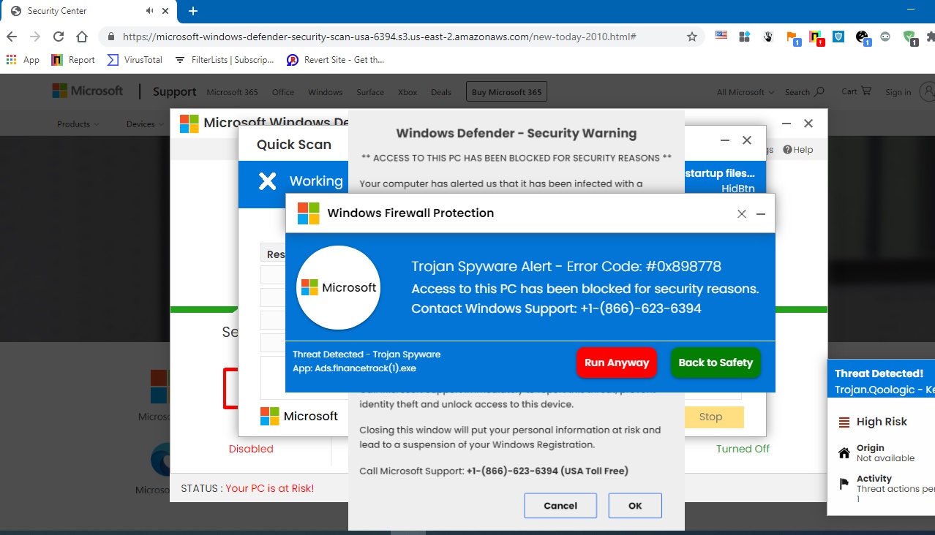
Task: Go to the browser home page
Action: (x=82, y=37)
